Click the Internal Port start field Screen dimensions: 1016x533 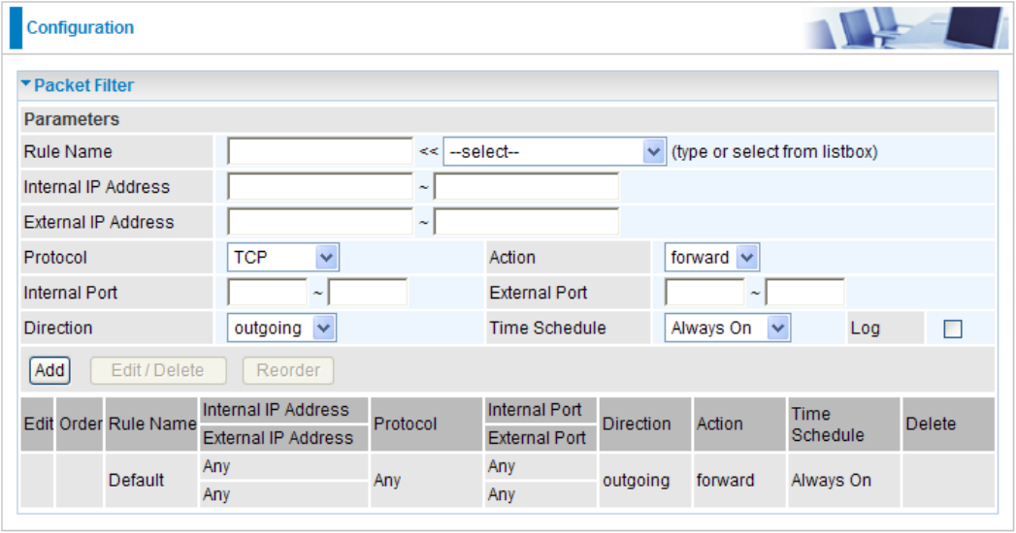click(267, 293)
